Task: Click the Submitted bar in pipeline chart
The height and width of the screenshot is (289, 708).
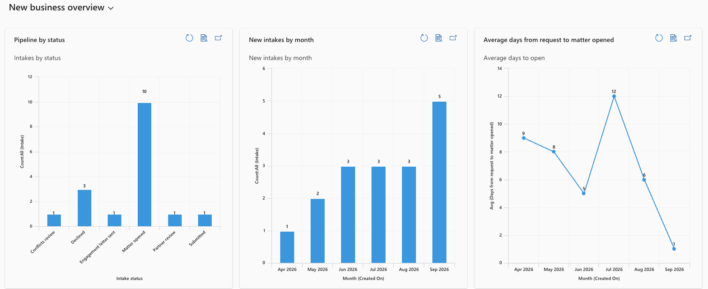Action: coord(205,220)
